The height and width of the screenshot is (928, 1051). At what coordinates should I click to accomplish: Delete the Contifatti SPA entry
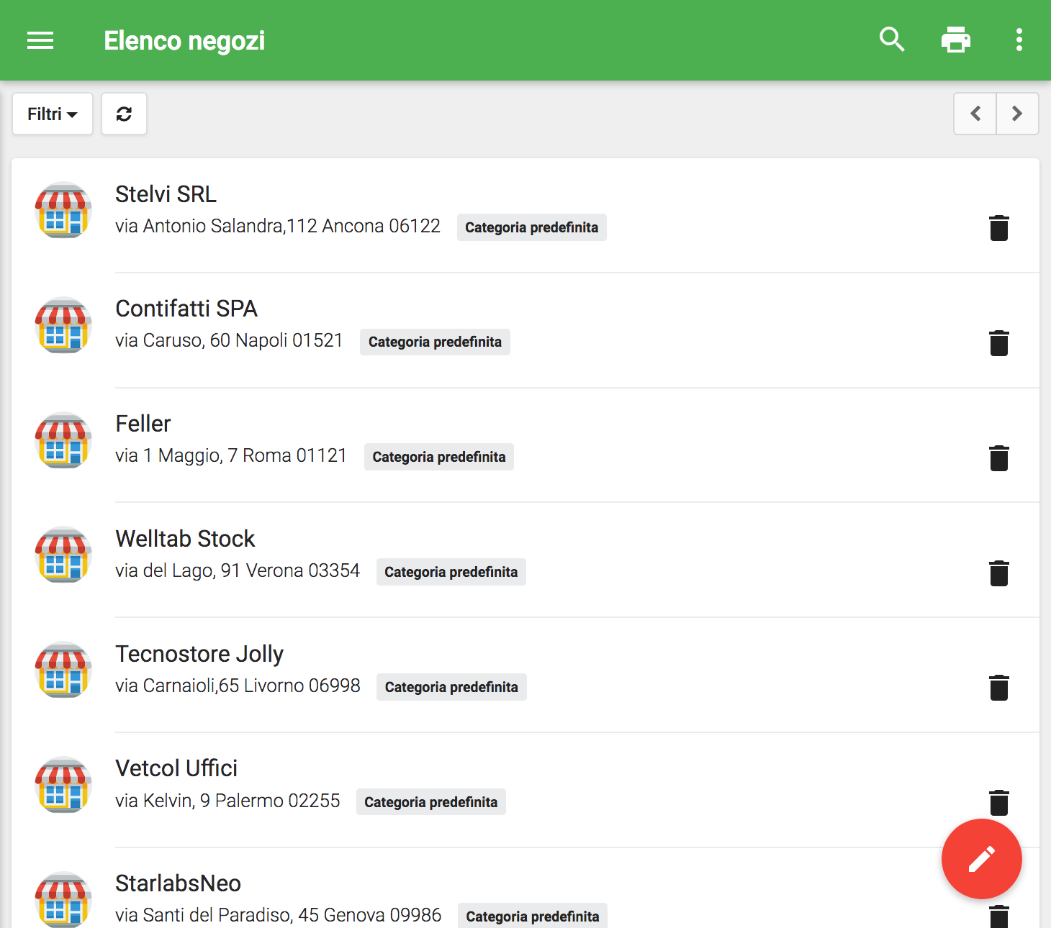tap(998, 343)
